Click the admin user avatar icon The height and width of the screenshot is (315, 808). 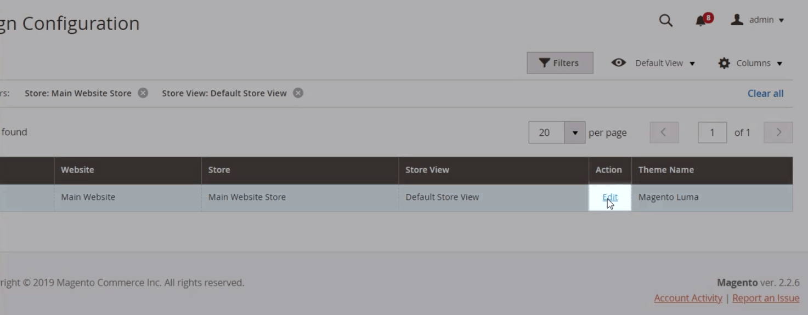[737, 20]
